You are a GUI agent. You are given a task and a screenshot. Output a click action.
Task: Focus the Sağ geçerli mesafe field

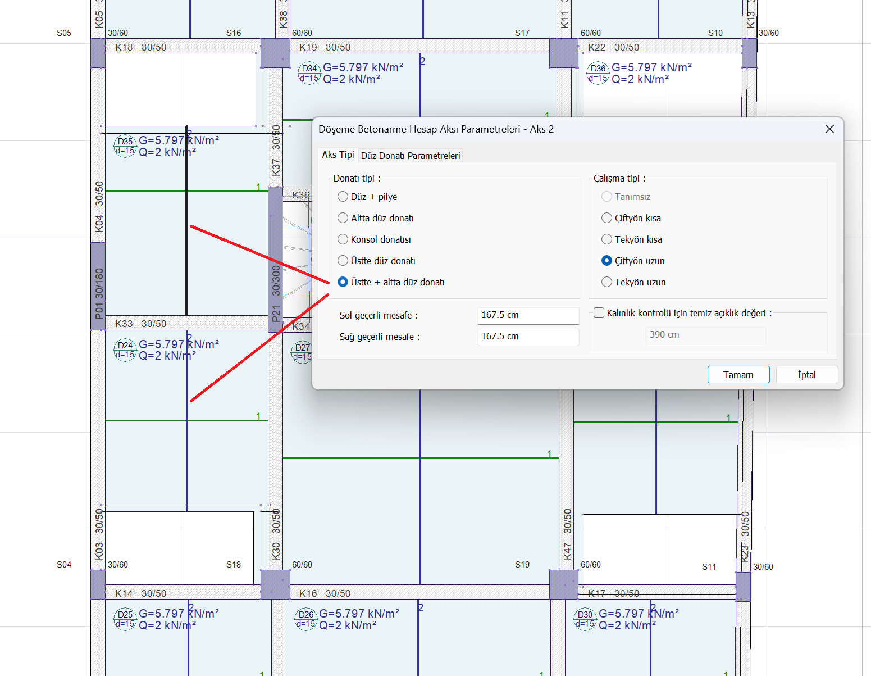click(x=527, y=337)
